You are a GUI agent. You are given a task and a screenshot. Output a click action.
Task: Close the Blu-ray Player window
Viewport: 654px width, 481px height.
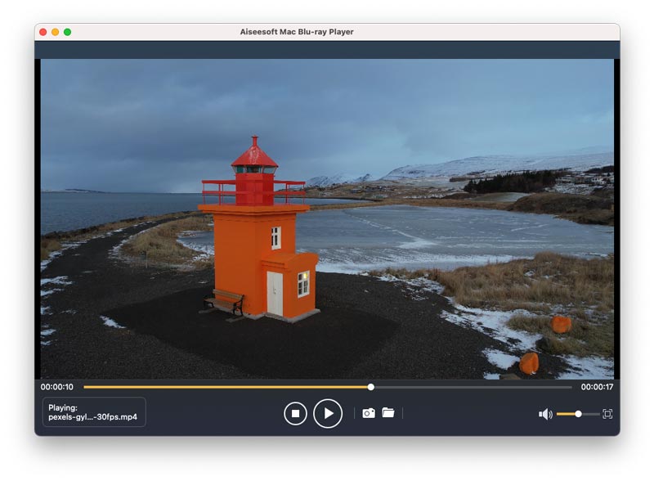click(43, 32)
